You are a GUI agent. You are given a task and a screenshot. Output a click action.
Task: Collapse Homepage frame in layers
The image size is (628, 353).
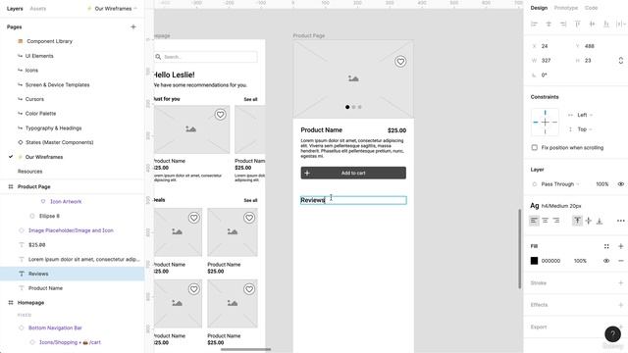(11, 303)
